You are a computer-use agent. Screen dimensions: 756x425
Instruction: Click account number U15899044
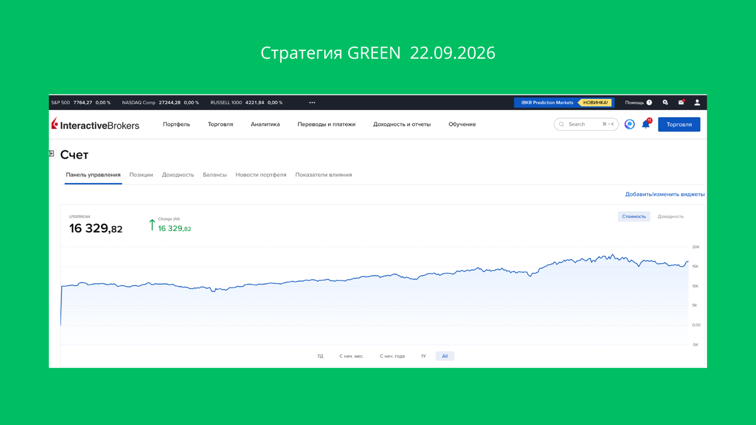coord(79,216)
